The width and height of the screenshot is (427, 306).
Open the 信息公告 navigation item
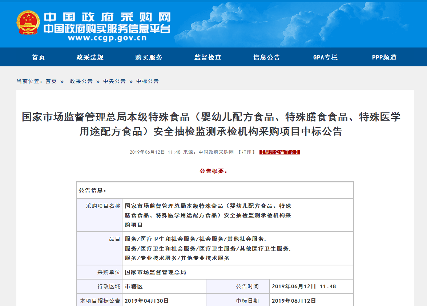pyautogui.click(x=267, y=57)
